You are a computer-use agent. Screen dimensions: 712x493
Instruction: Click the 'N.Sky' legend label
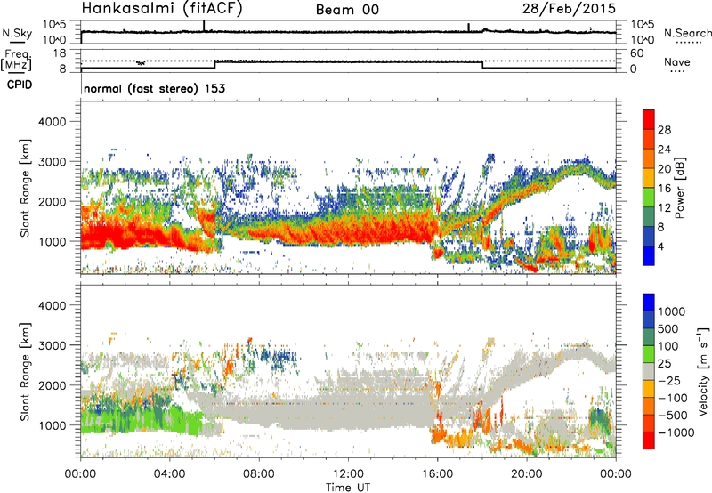click(17, 33)
